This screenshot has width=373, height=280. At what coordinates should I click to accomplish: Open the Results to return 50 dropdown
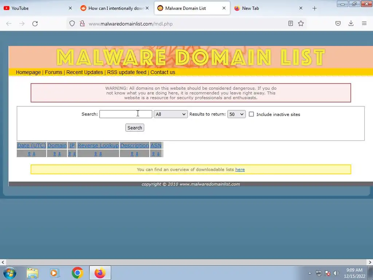tap(236, 114)
